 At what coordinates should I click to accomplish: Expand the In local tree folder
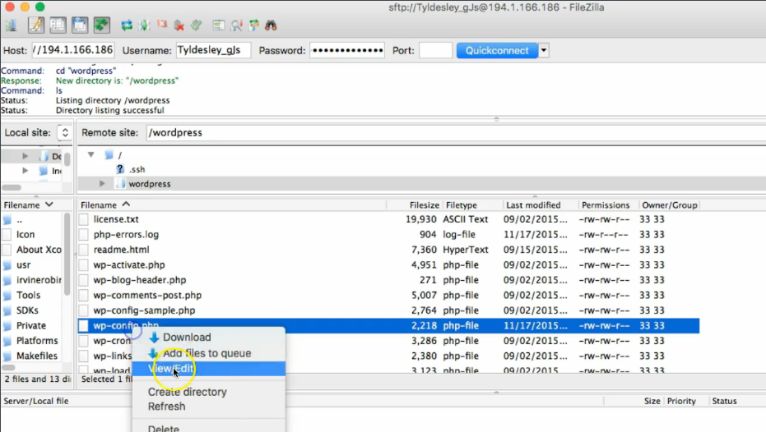pyautogui.click(x=25, y=171)
